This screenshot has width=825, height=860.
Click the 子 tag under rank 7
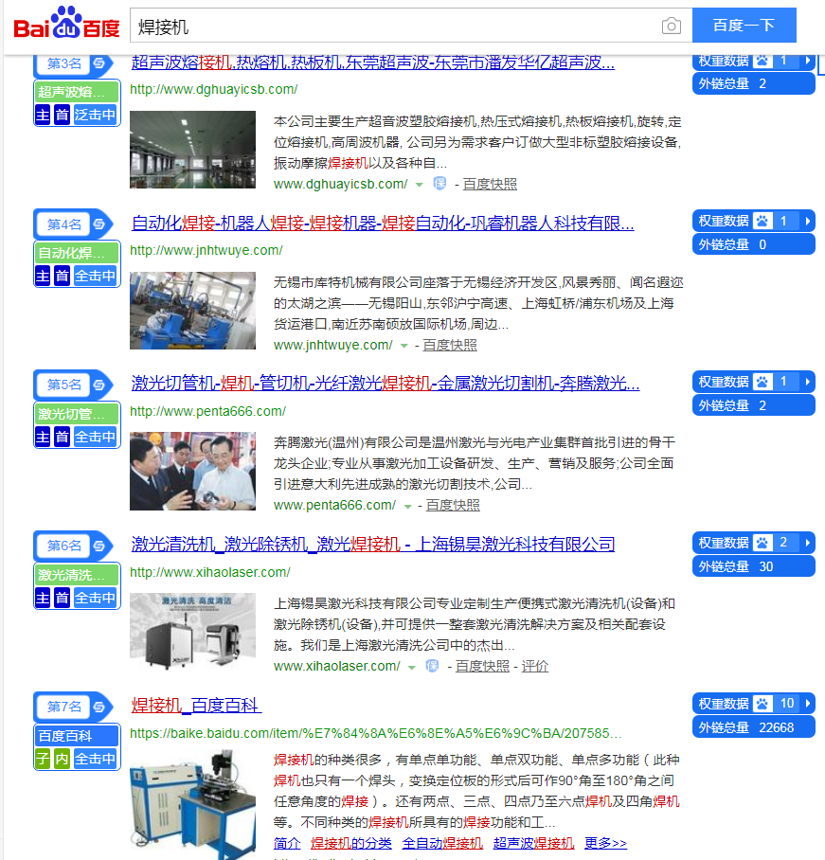coord(43,759)
